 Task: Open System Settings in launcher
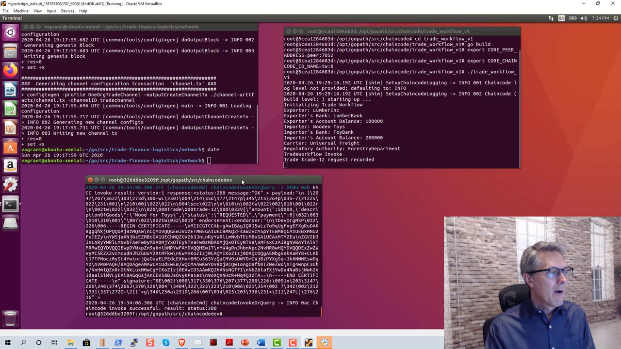(10, 185)
